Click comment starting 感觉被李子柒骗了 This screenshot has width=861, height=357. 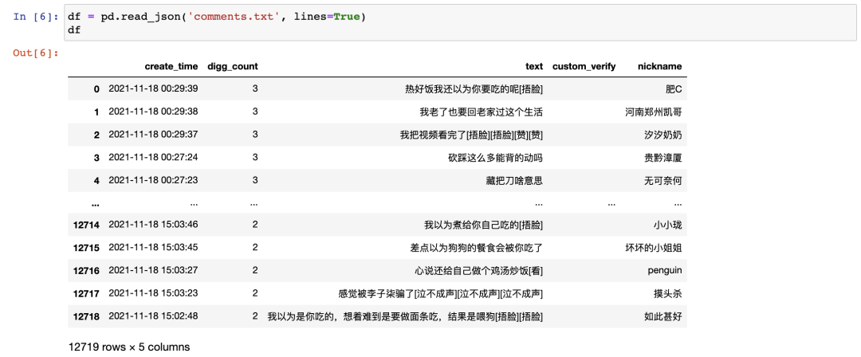[441, 294]
